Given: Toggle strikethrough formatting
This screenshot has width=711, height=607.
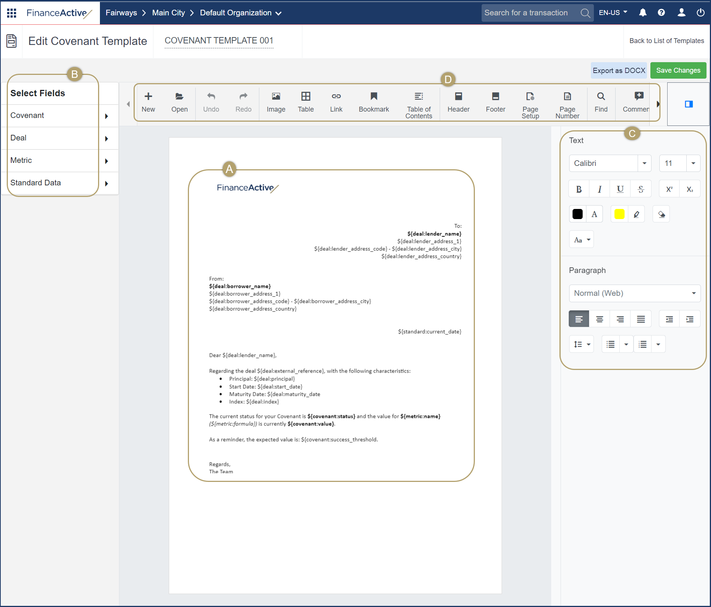Looking at the screenshot, I should [x=641, y=189].
